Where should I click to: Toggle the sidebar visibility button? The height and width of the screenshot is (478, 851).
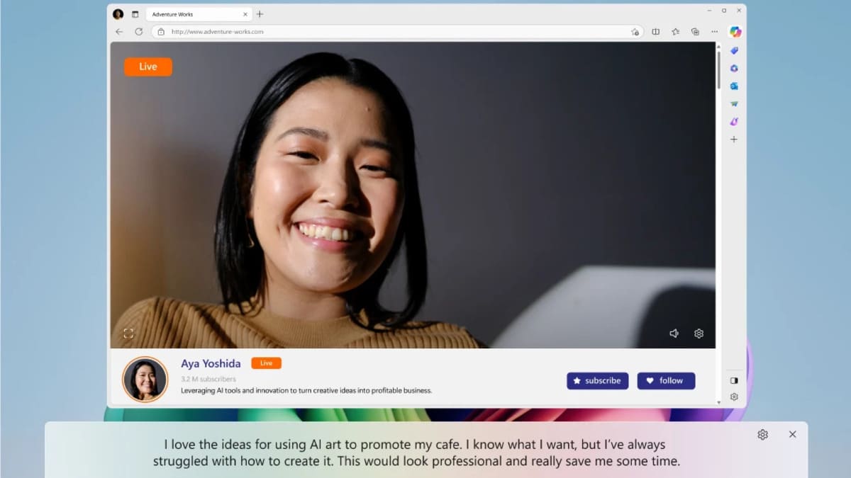[x=734, y=380]
